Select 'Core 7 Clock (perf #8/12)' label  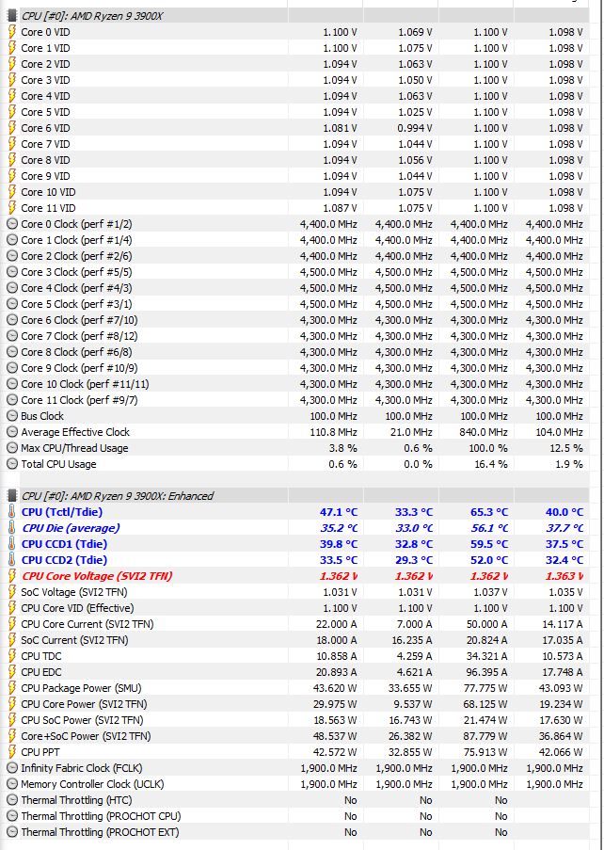(x=79, y=335)
